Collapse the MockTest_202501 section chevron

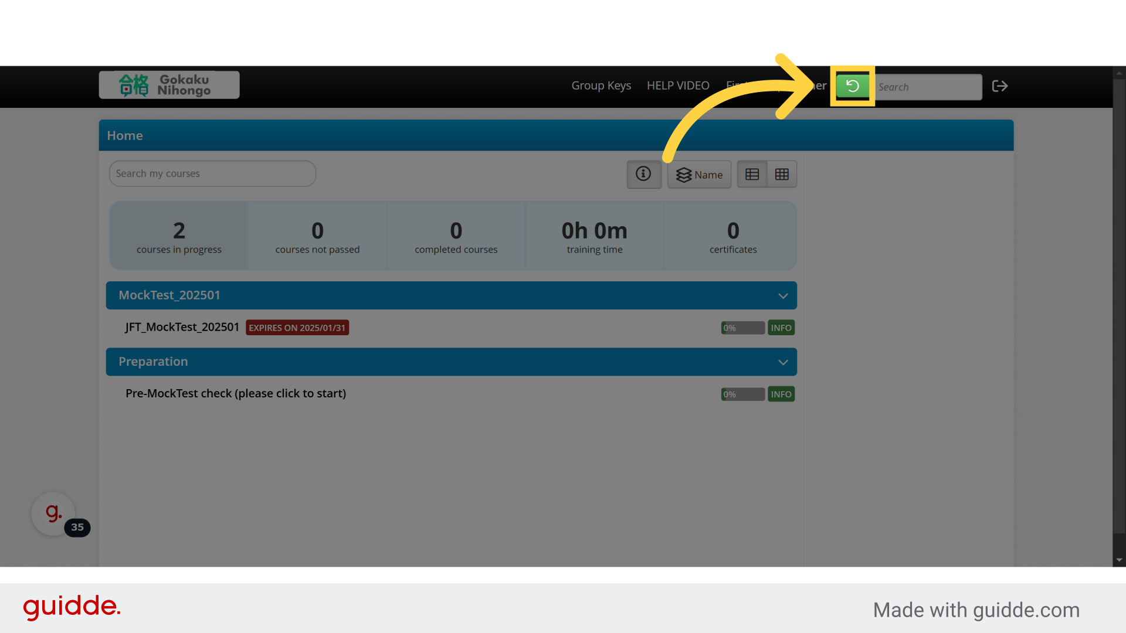tap(782, 296)
